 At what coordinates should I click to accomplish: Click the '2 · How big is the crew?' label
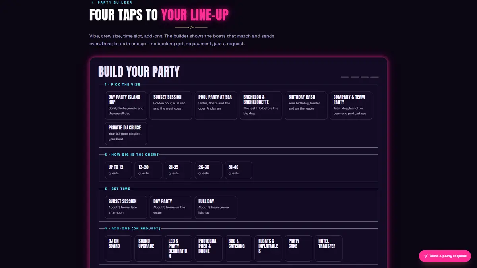[x=132, y=154]
